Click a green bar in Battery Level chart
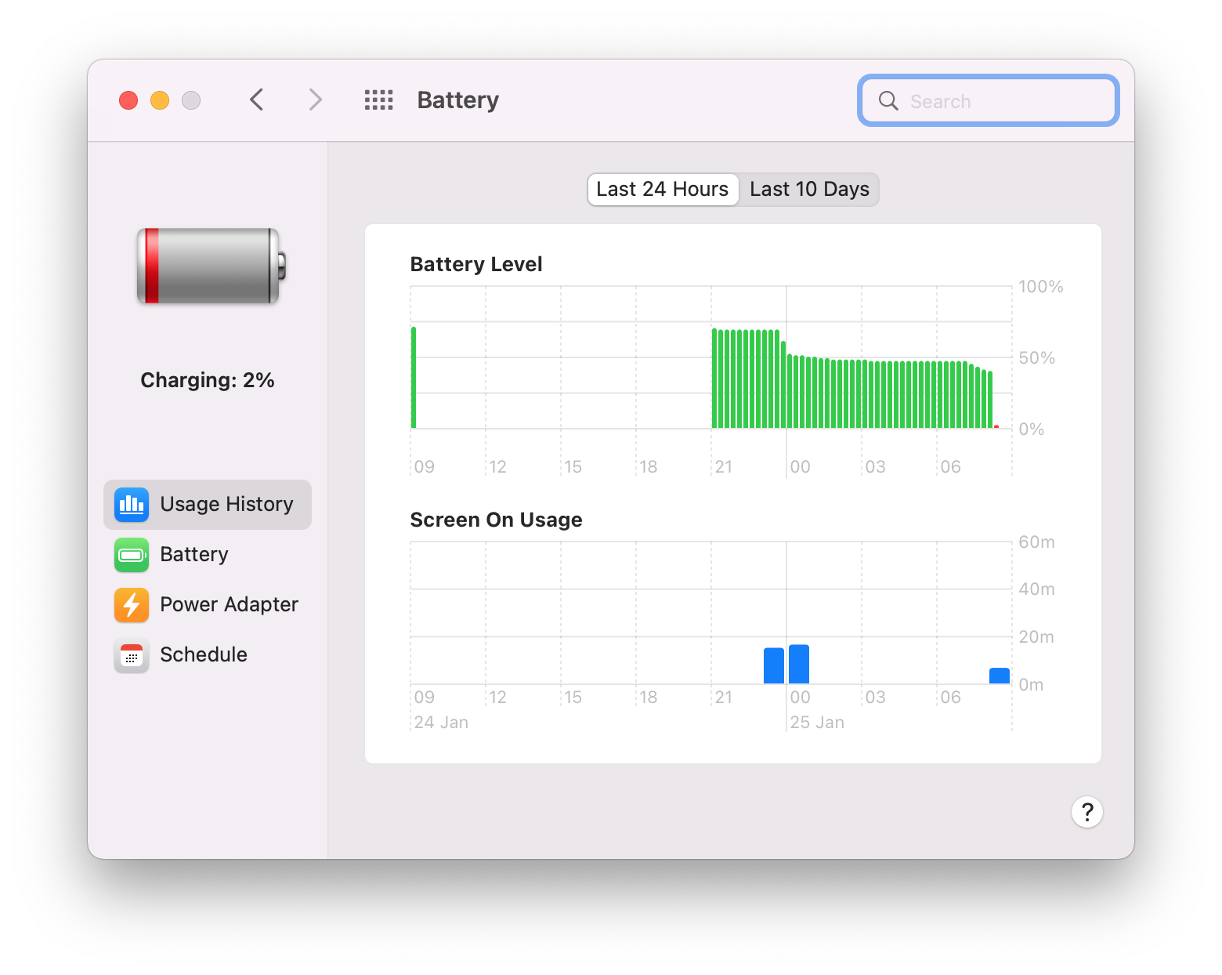1222x975 pixels. click(x=744, y=376)
